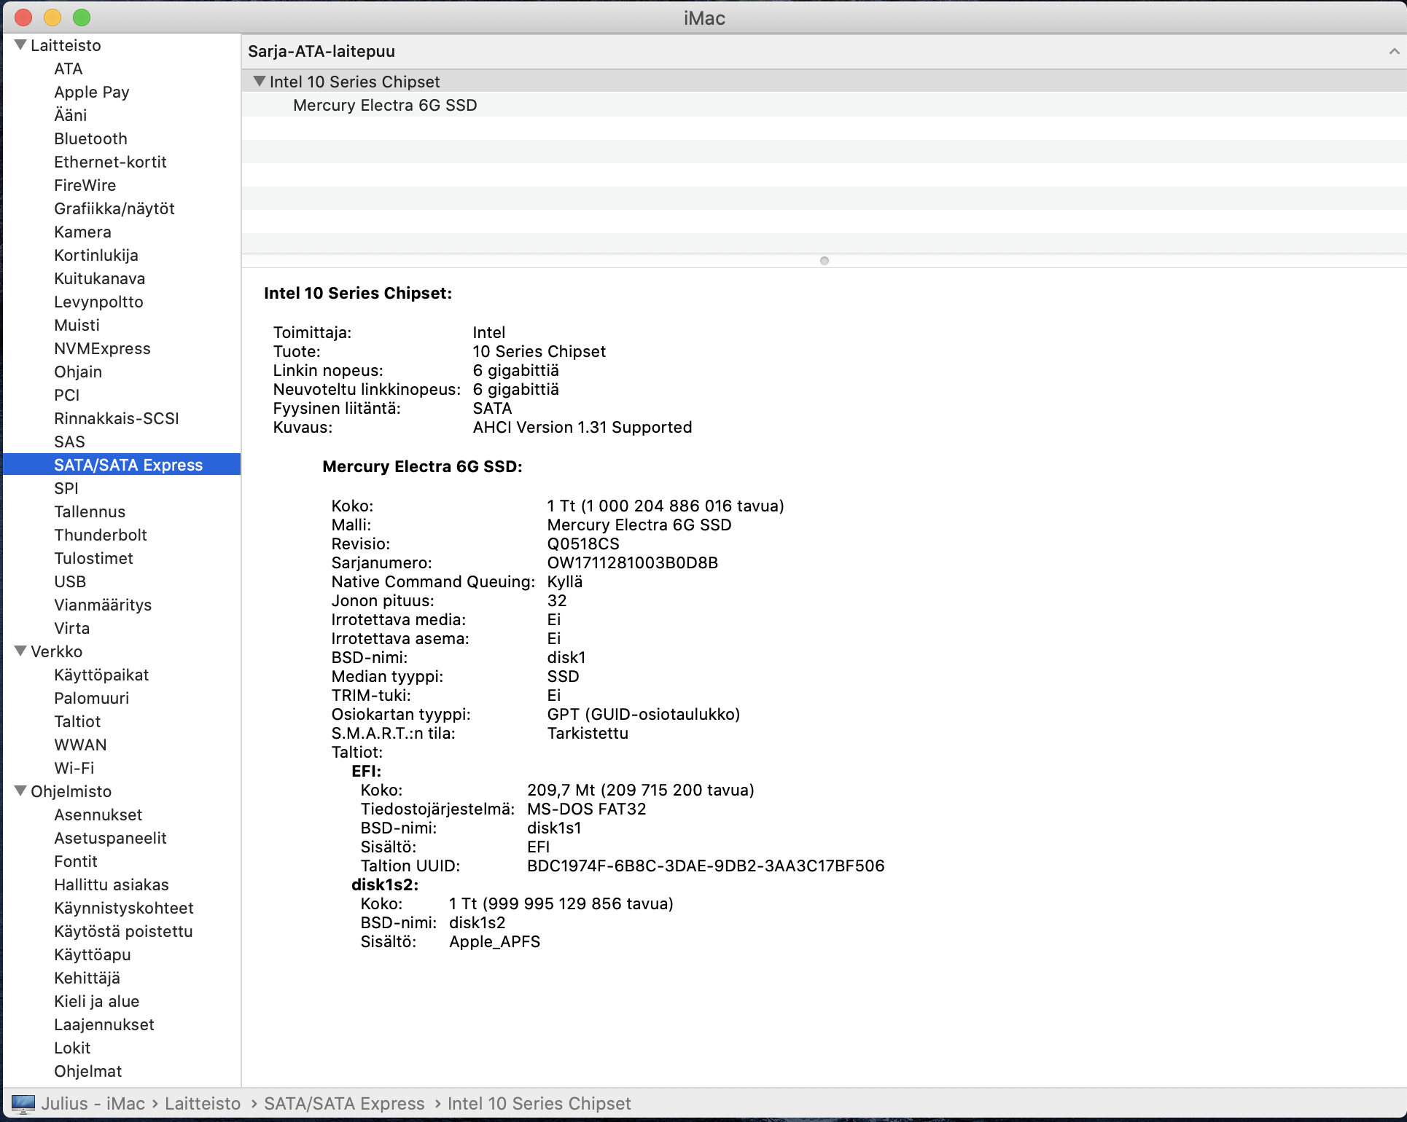Click the pane splitter handle dot
The height and width of the screenshot is (1122, 1407).
(x=825, y=261)
